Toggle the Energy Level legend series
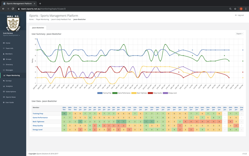Viewport: 249px width, 156px height. [170, 93]
